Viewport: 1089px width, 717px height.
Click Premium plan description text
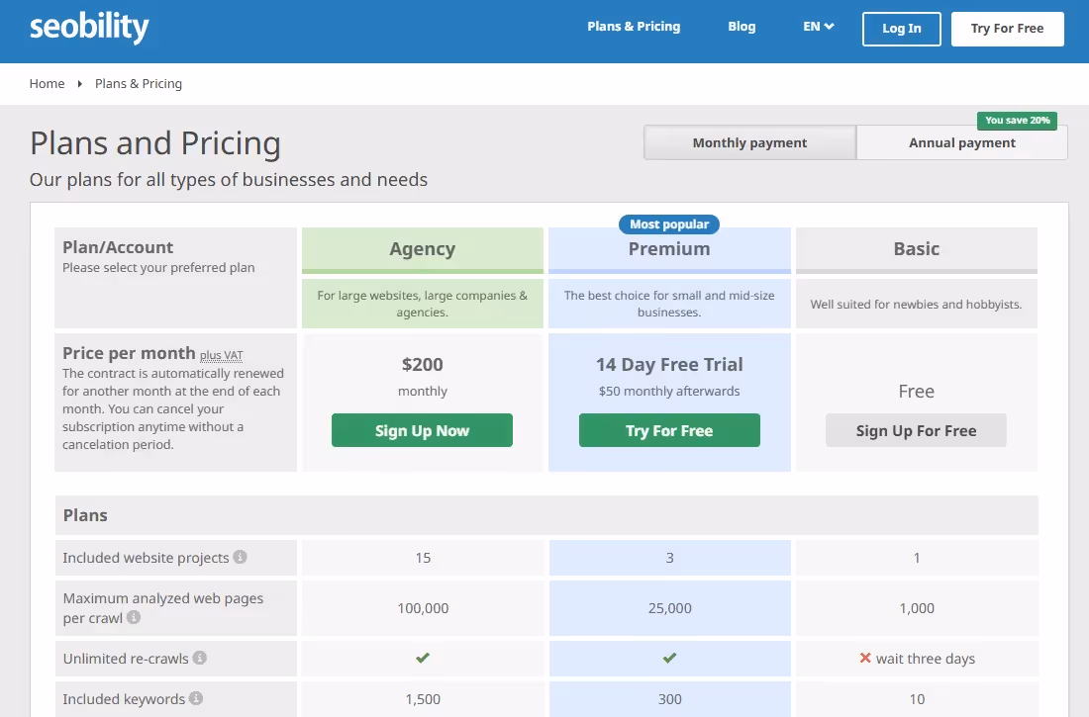click(x=669, y=304)
